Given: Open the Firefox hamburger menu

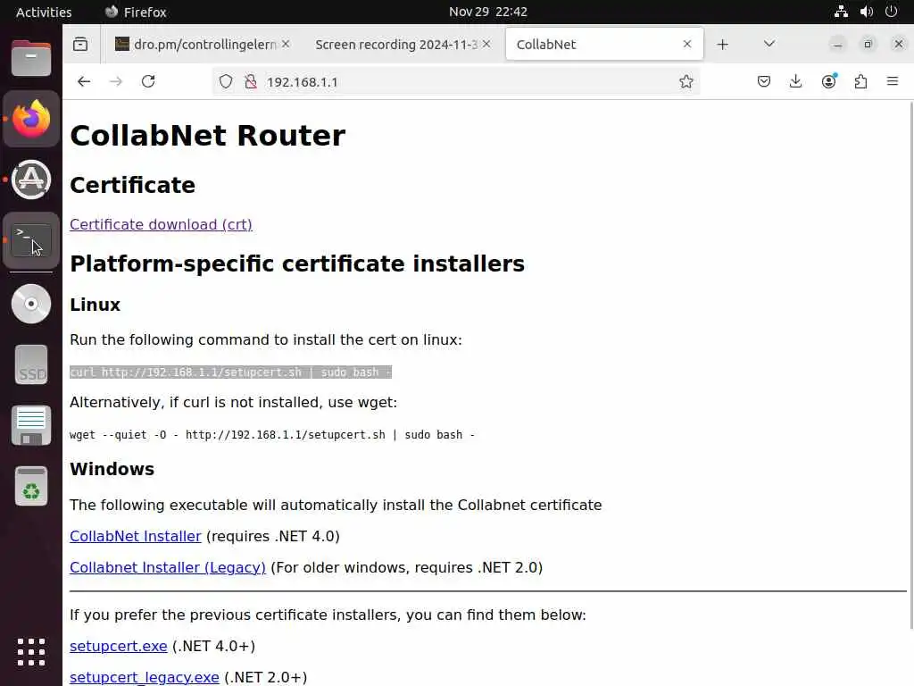Looking at the screenshot, I should tap(893, 81).
